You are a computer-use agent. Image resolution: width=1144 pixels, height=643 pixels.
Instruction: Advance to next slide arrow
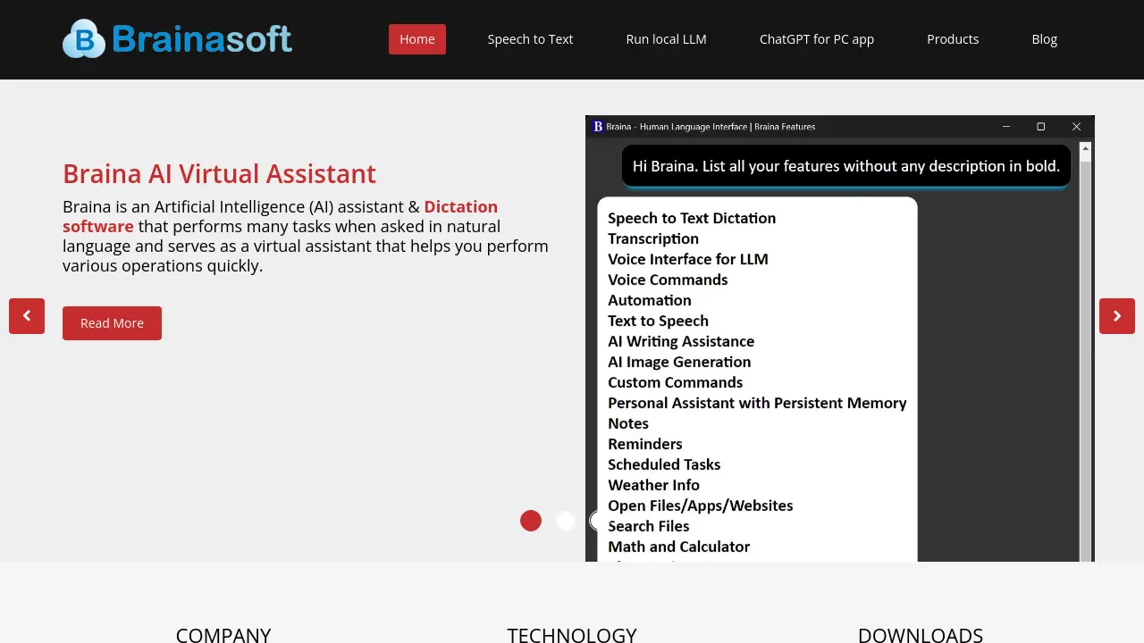pyautogui.click(x=1117, y=316)
